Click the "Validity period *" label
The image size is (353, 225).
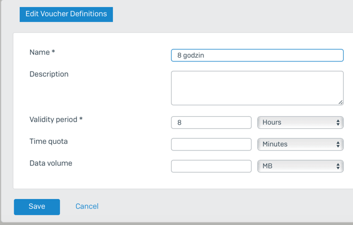point(56,119)
